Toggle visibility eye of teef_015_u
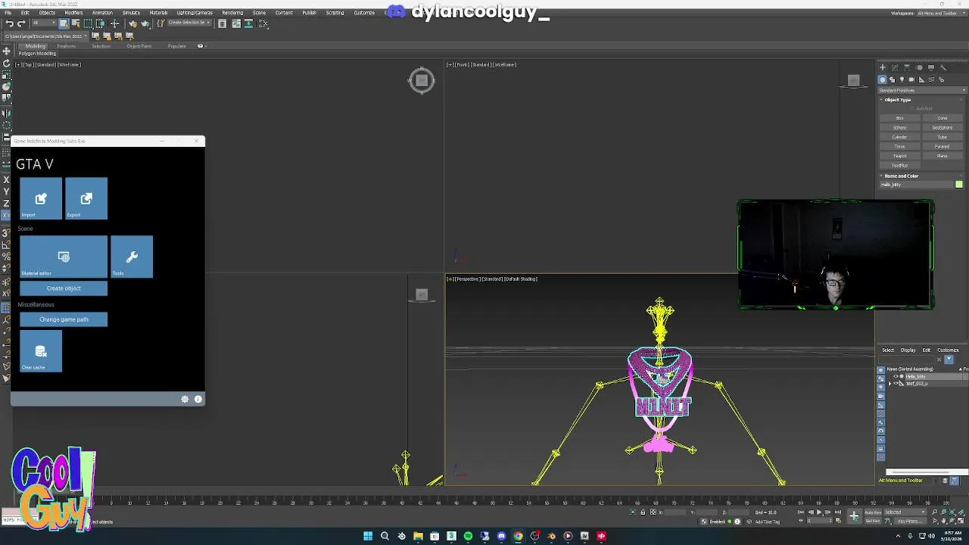 [x=896, y=383]
